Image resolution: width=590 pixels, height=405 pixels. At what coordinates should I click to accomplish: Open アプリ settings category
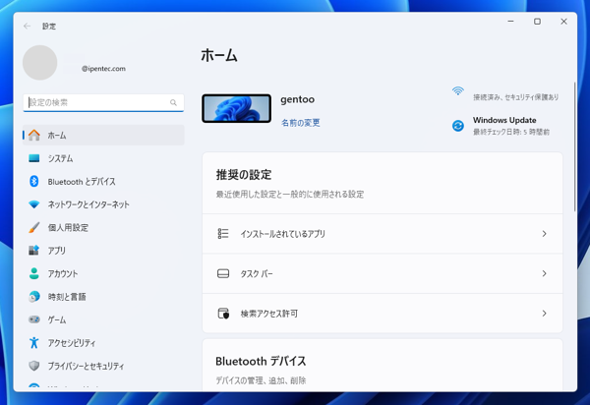[103, 251]
